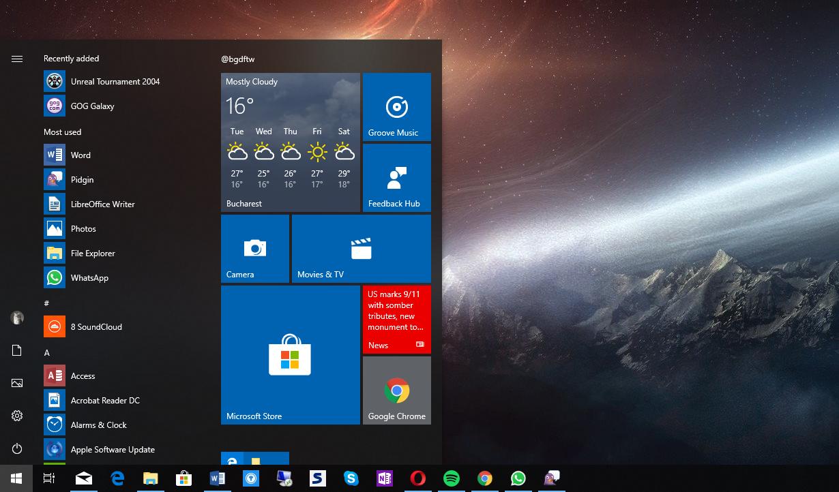Viewport: 839px width, 492px height.
Task: Open Documents from the Start sidebar
Action: [x=17, y=350]
